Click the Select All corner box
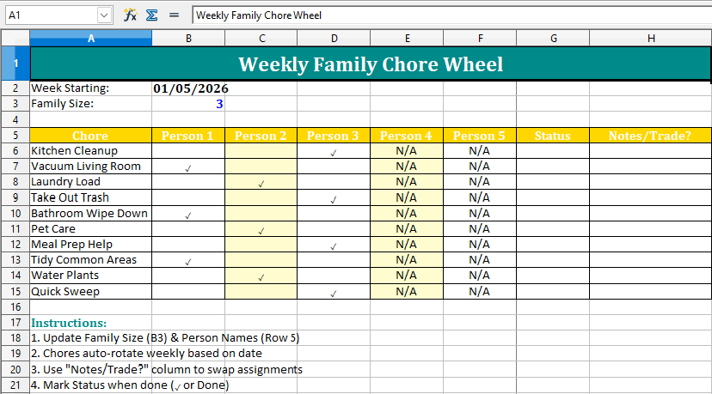This screenshot has height=394, width=712. 15,38
